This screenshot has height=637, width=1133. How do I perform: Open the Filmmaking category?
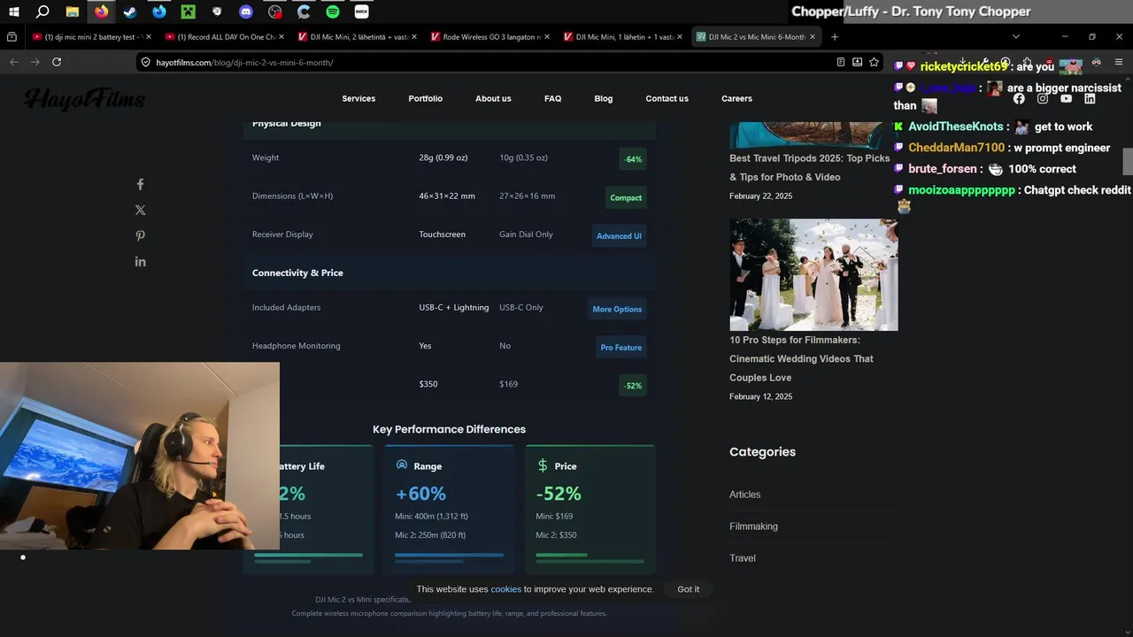tap(753, 526)
